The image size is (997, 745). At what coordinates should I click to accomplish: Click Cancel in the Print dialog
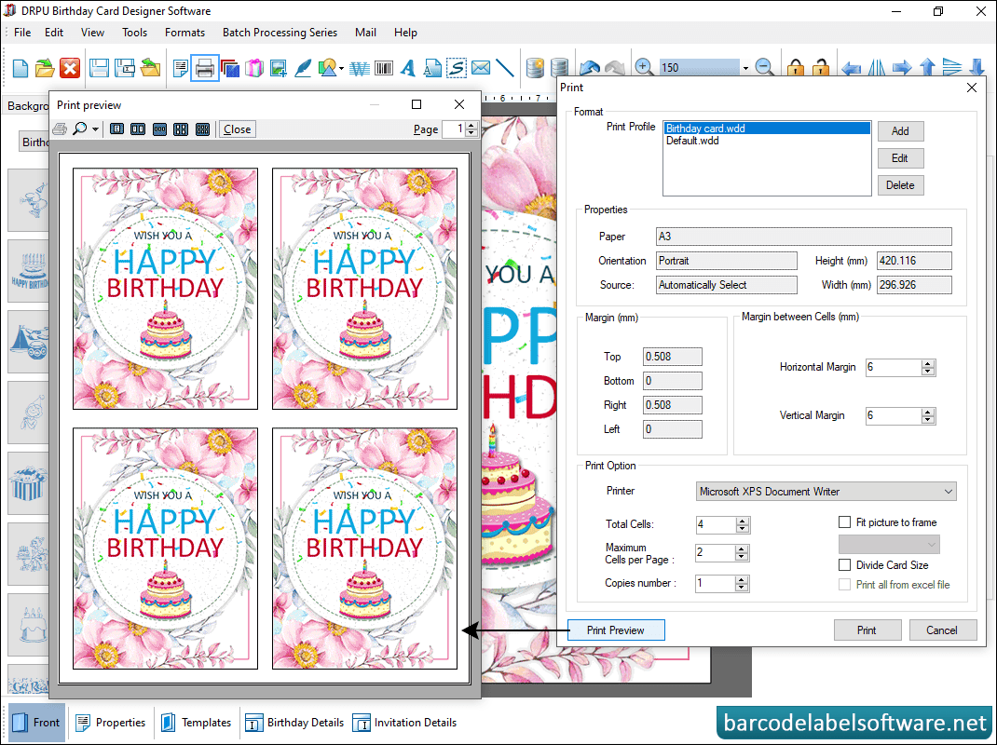(x=942, y=630)
